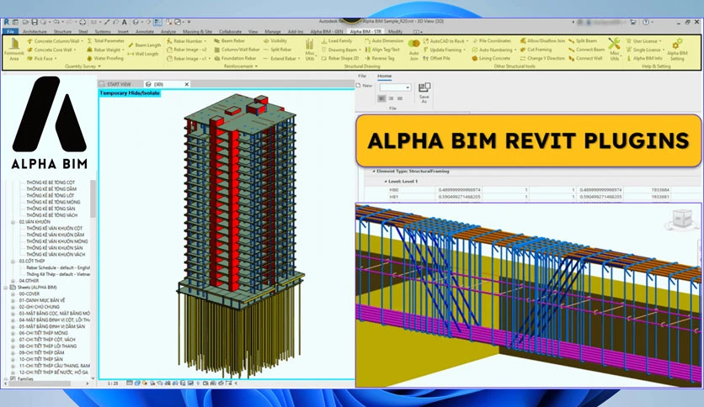
Task: Select the Water Proofing tool
Action: (x=105, y=58)
